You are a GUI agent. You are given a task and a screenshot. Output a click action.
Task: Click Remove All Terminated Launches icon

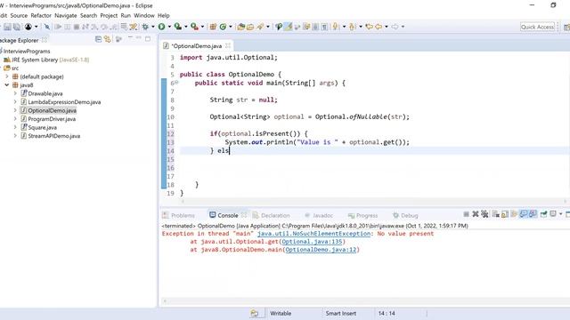(484, 214)
